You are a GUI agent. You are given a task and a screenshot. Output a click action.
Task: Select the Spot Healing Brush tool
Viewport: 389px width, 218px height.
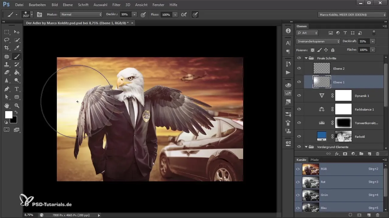[7, 56]
